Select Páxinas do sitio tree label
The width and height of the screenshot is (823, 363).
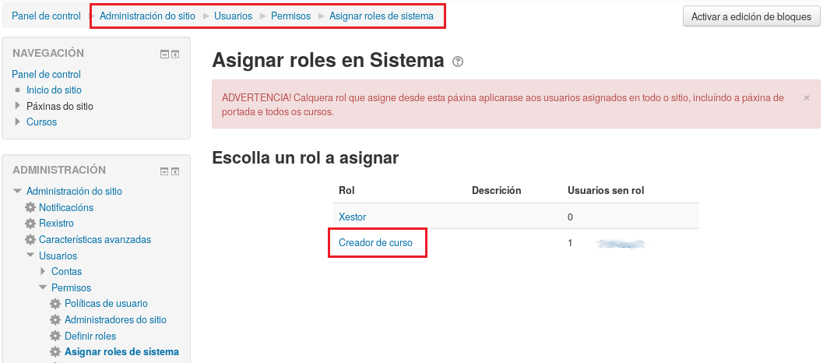60,106
